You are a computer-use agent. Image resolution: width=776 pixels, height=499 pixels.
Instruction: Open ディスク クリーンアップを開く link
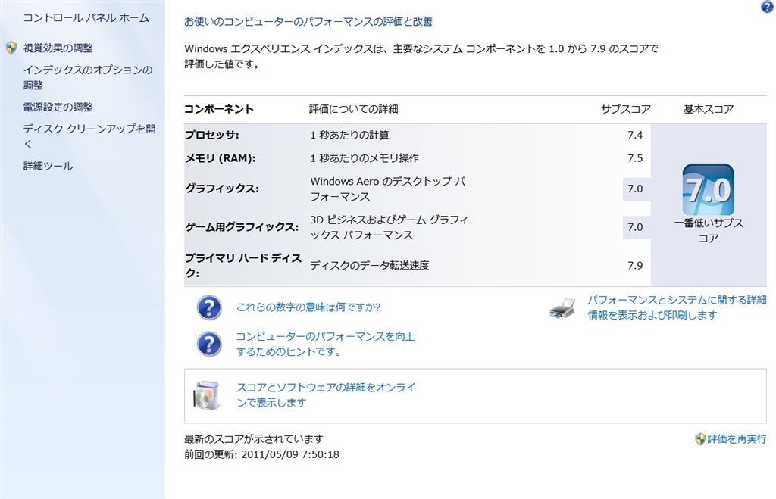tap(89, 136)
